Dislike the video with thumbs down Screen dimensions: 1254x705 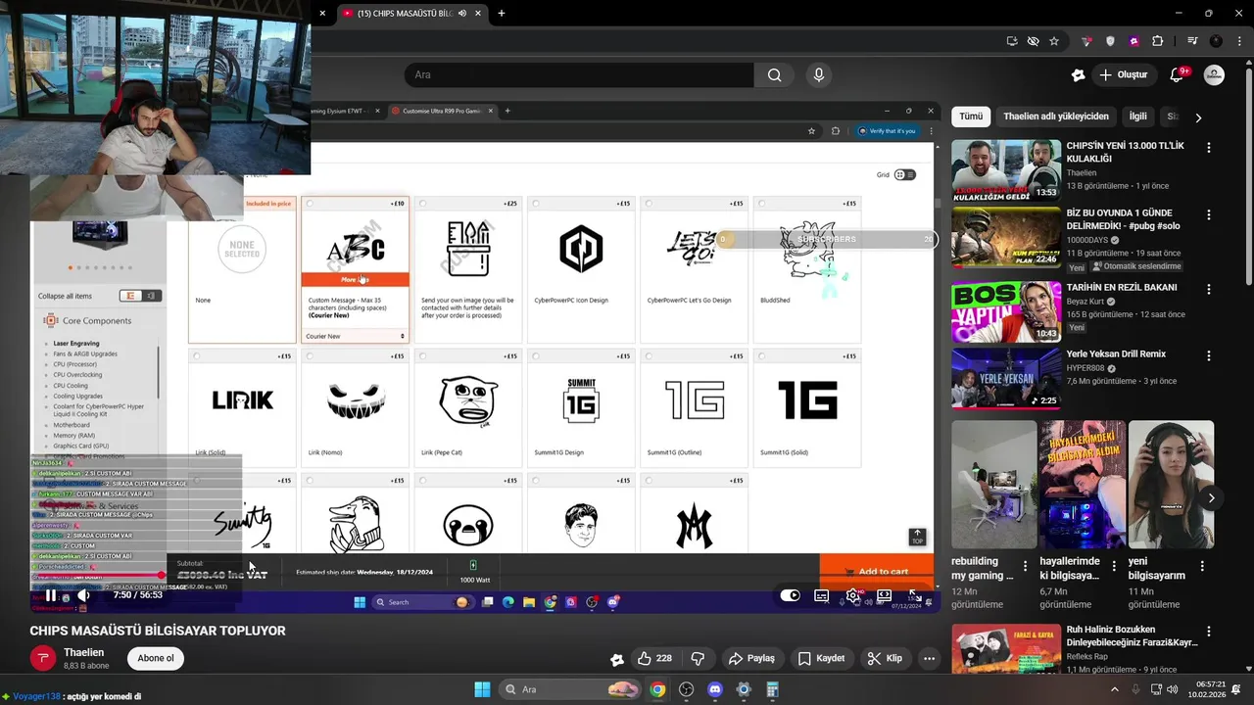point(698,659)
